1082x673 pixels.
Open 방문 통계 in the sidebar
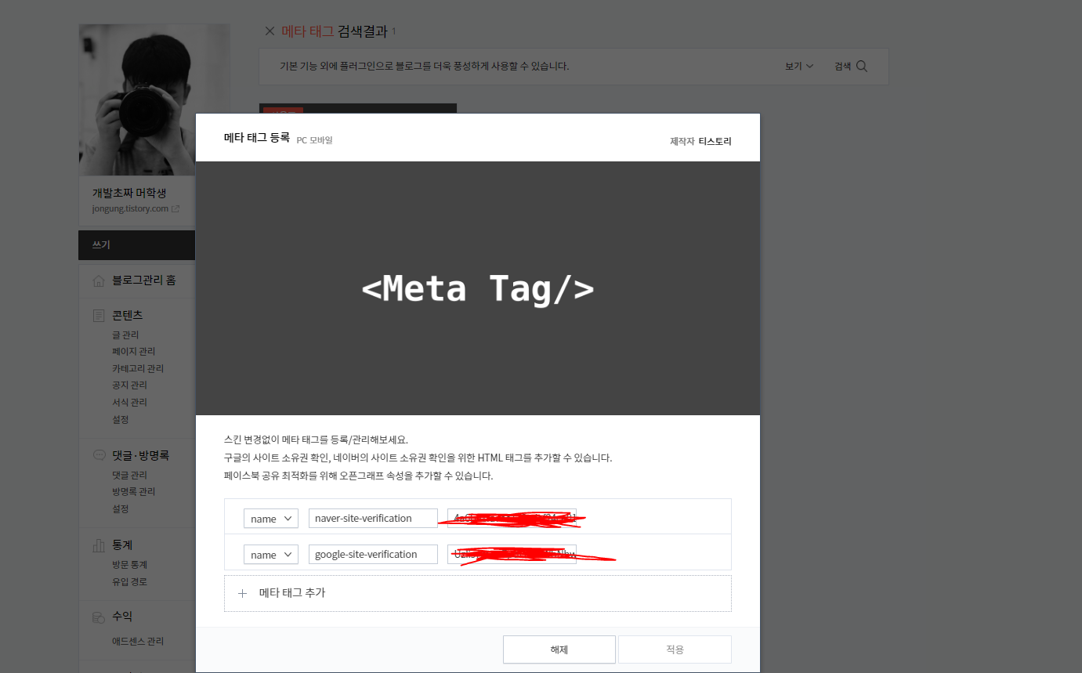[129, 564]
